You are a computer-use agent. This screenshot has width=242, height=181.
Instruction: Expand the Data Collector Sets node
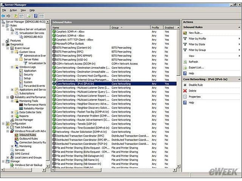[x=12, y=112]
